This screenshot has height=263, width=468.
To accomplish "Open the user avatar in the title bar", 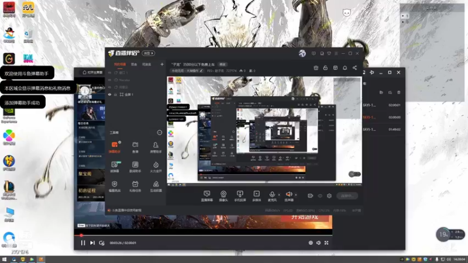I will coord(302,53).
